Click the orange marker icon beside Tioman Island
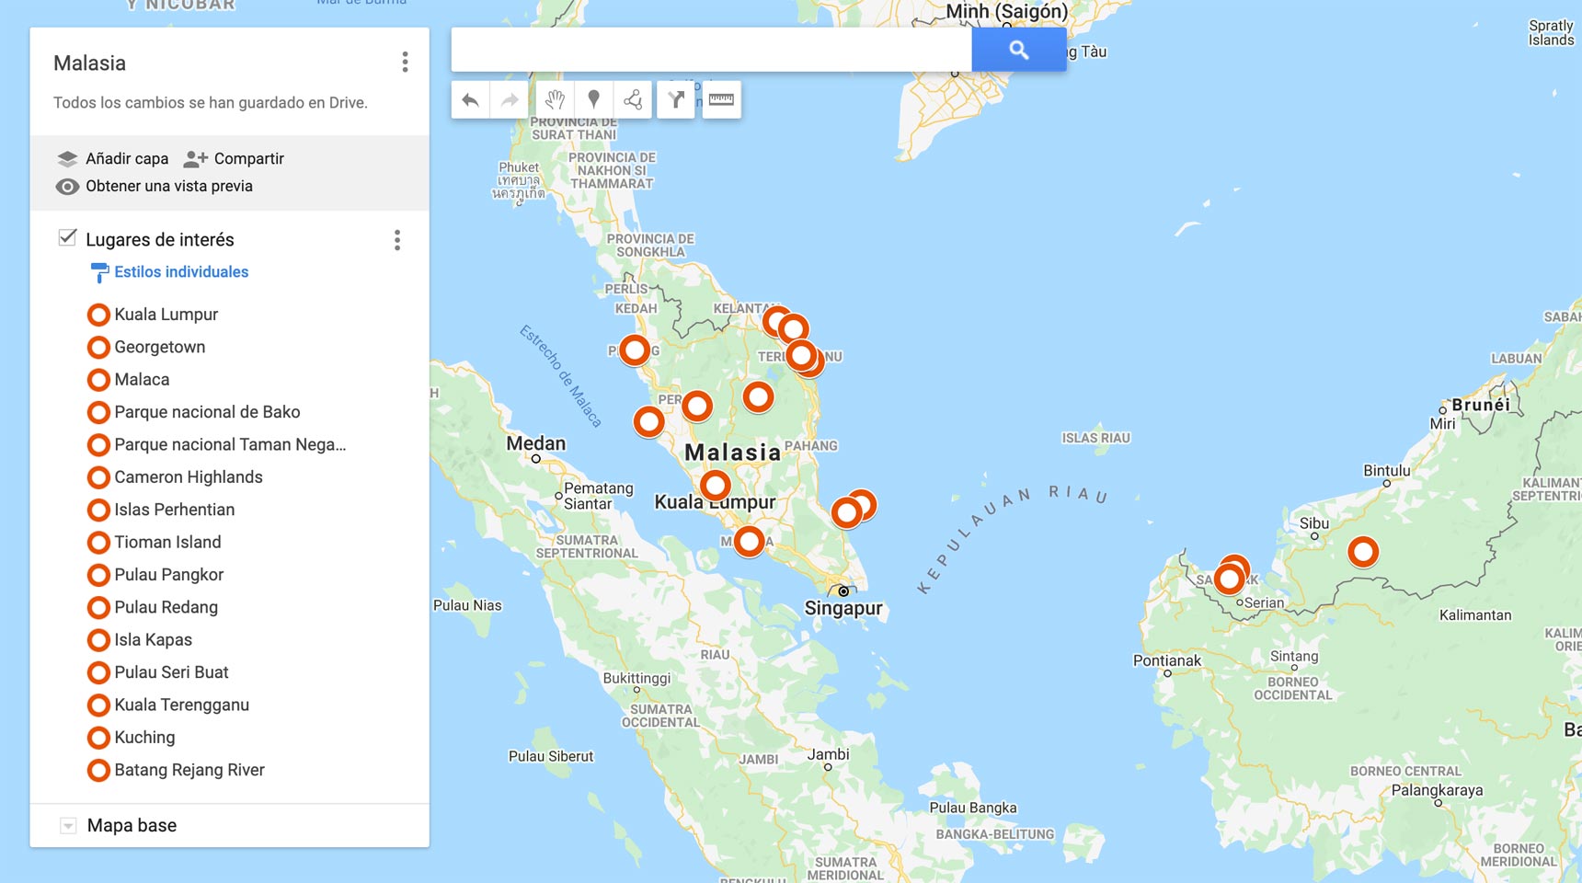The image size is (1582, 883). 98,543
